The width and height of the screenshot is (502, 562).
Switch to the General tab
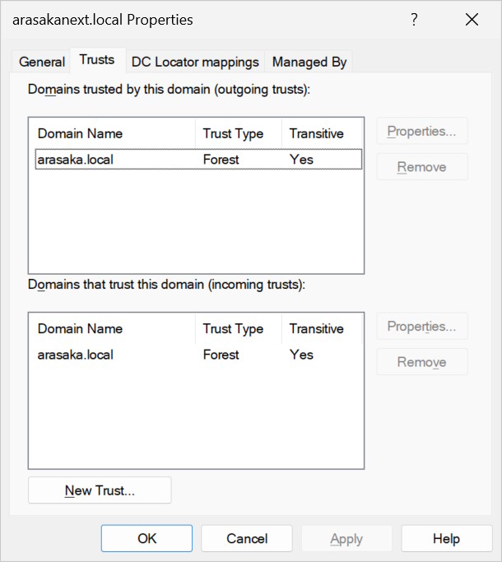click(x=42, y=62)
